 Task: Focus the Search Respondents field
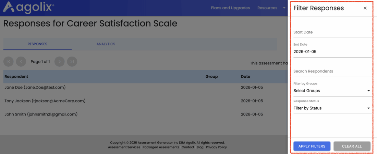coord(332,72)
